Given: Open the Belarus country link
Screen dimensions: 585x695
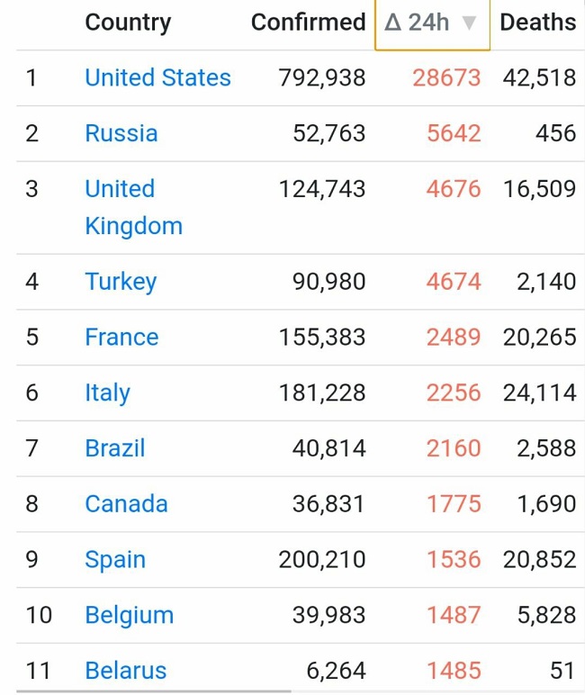Looking at the screenshot, I should coord(126,671).
